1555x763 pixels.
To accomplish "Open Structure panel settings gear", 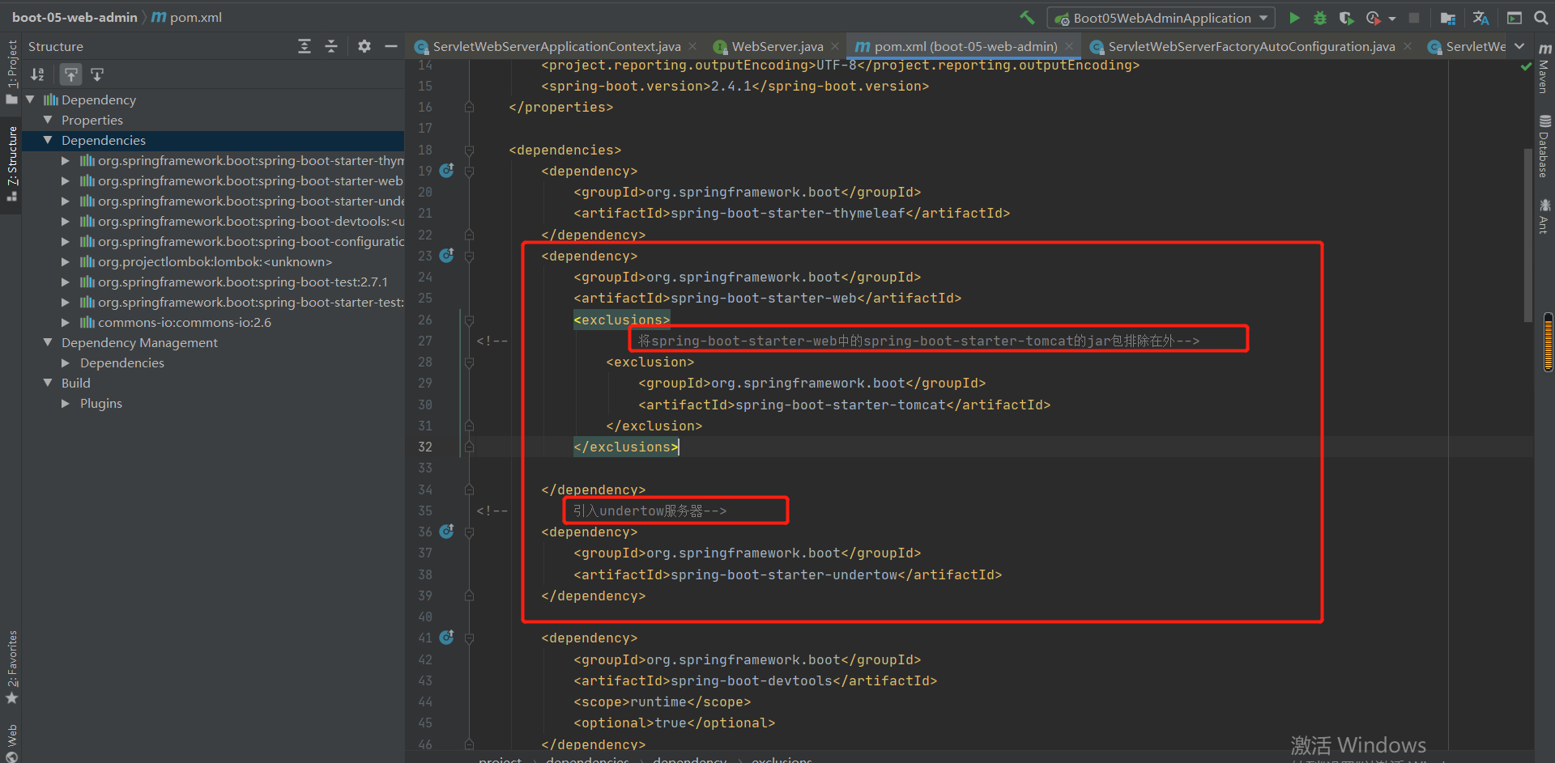I will coord(364,46).
